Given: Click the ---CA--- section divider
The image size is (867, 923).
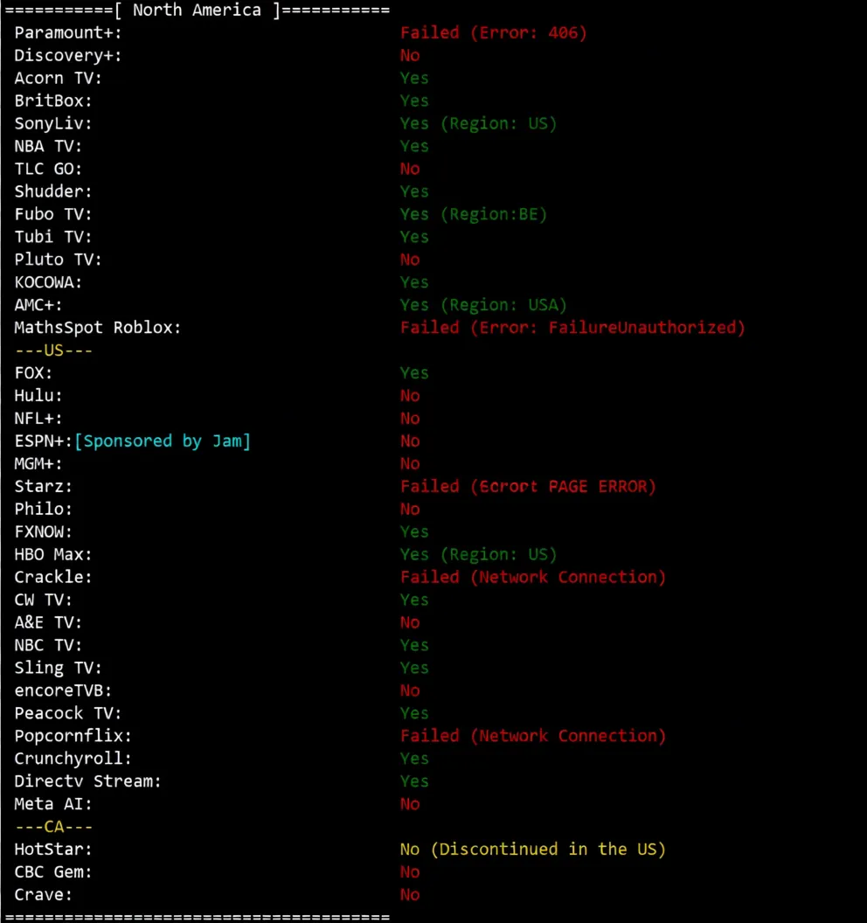Looking at the screenshot, I should (53, 827).
